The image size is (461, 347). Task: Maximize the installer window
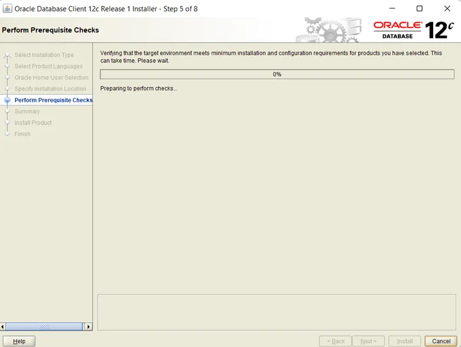pos(420,8)
